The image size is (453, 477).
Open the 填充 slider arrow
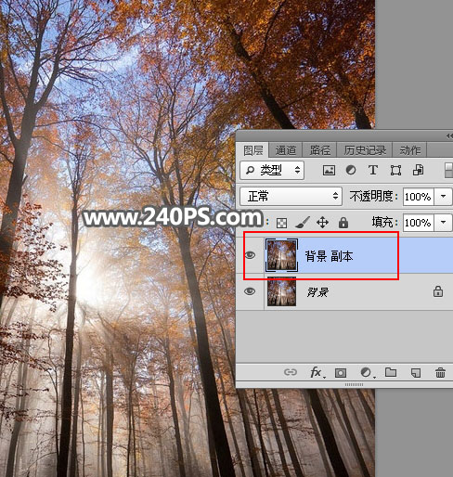pos(443,223)
